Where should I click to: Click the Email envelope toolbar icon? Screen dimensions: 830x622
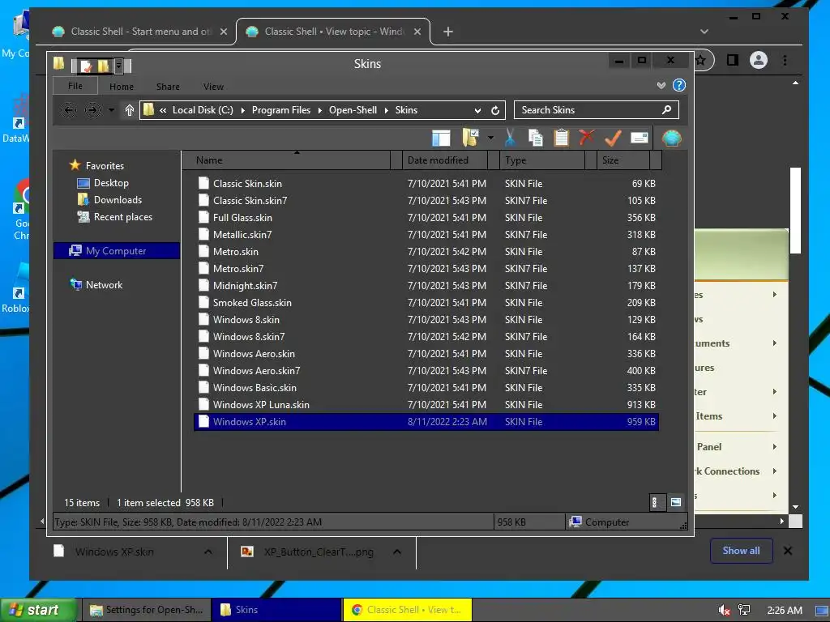click(640, 138)
